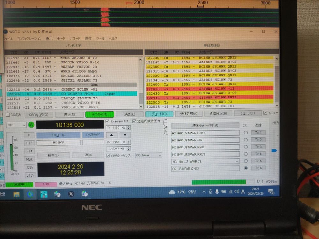Click the up arrow frequency button

pyautogui.click(x=111, y=135)
